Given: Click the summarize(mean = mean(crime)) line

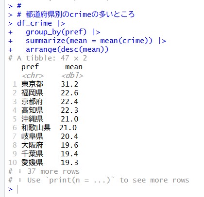Looking at the screenshot, I should 87,41.
